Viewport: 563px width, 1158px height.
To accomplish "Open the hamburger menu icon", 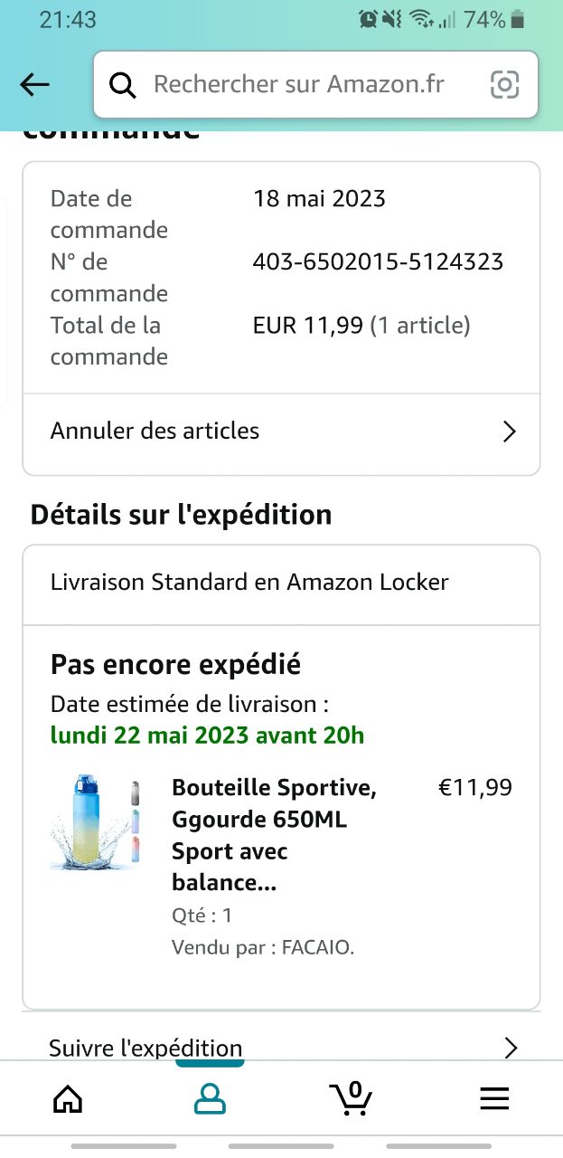I will coord(494,1098).
